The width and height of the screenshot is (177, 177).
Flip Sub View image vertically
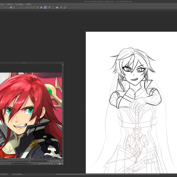tap(52, 163)
